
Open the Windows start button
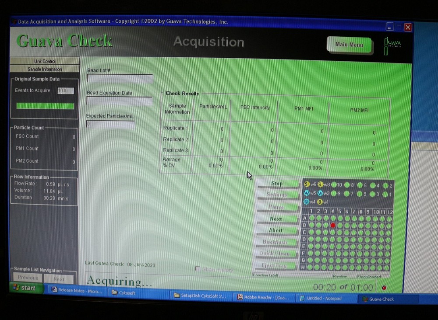[x=27, y=288]
